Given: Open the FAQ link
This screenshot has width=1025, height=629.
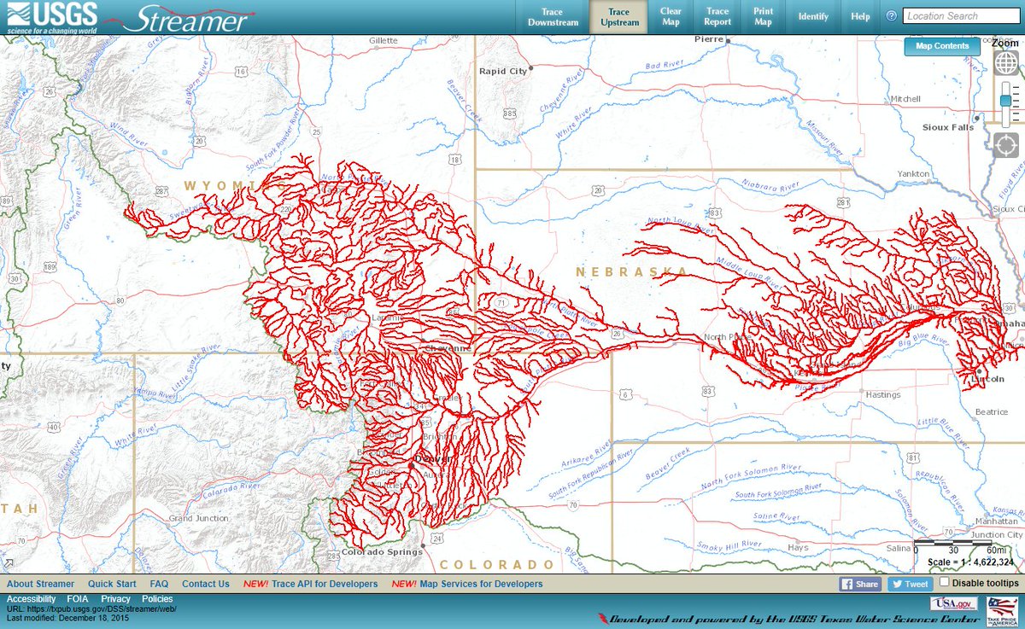Looking at the screenshot, I should point(159,584).
